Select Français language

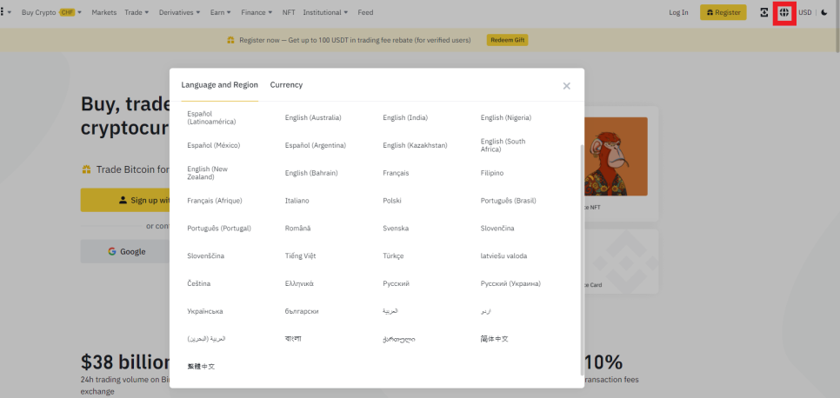[396, 173]
